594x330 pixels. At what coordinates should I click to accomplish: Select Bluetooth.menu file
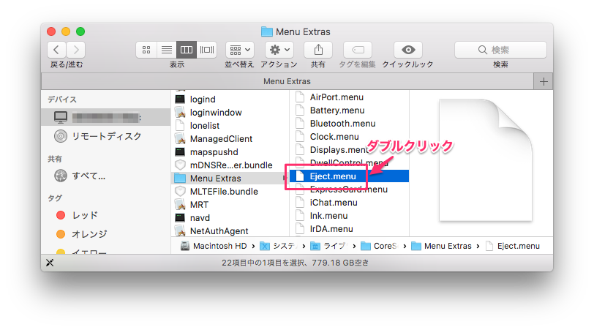coord(349,124)
